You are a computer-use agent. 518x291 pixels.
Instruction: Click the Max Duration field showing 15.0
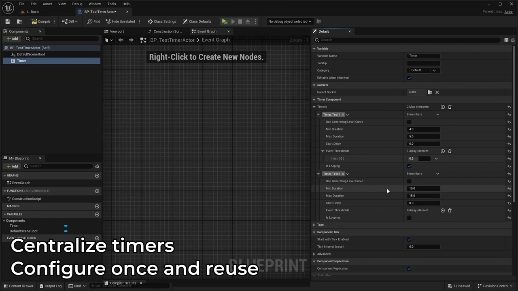[424, 196]
